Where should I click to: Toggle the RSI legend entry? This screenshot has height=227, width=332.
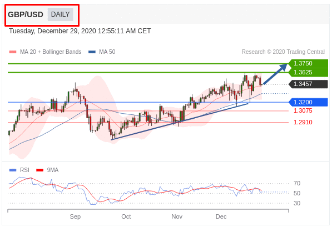tap(19, 170)
